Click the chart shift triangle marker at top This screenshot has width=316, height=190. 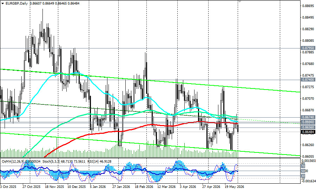point(239,1)
